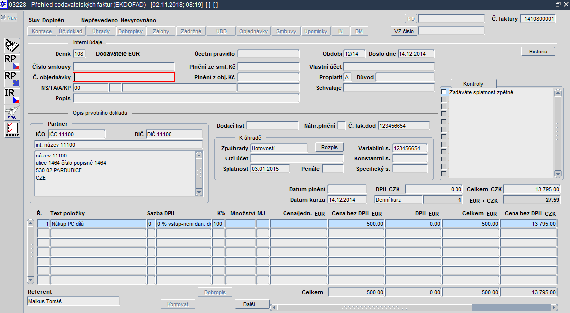This screenshot has height=313, width=570.
Task: Click scroll up arrow of partner address box
Action: click(x=199, y=155)
